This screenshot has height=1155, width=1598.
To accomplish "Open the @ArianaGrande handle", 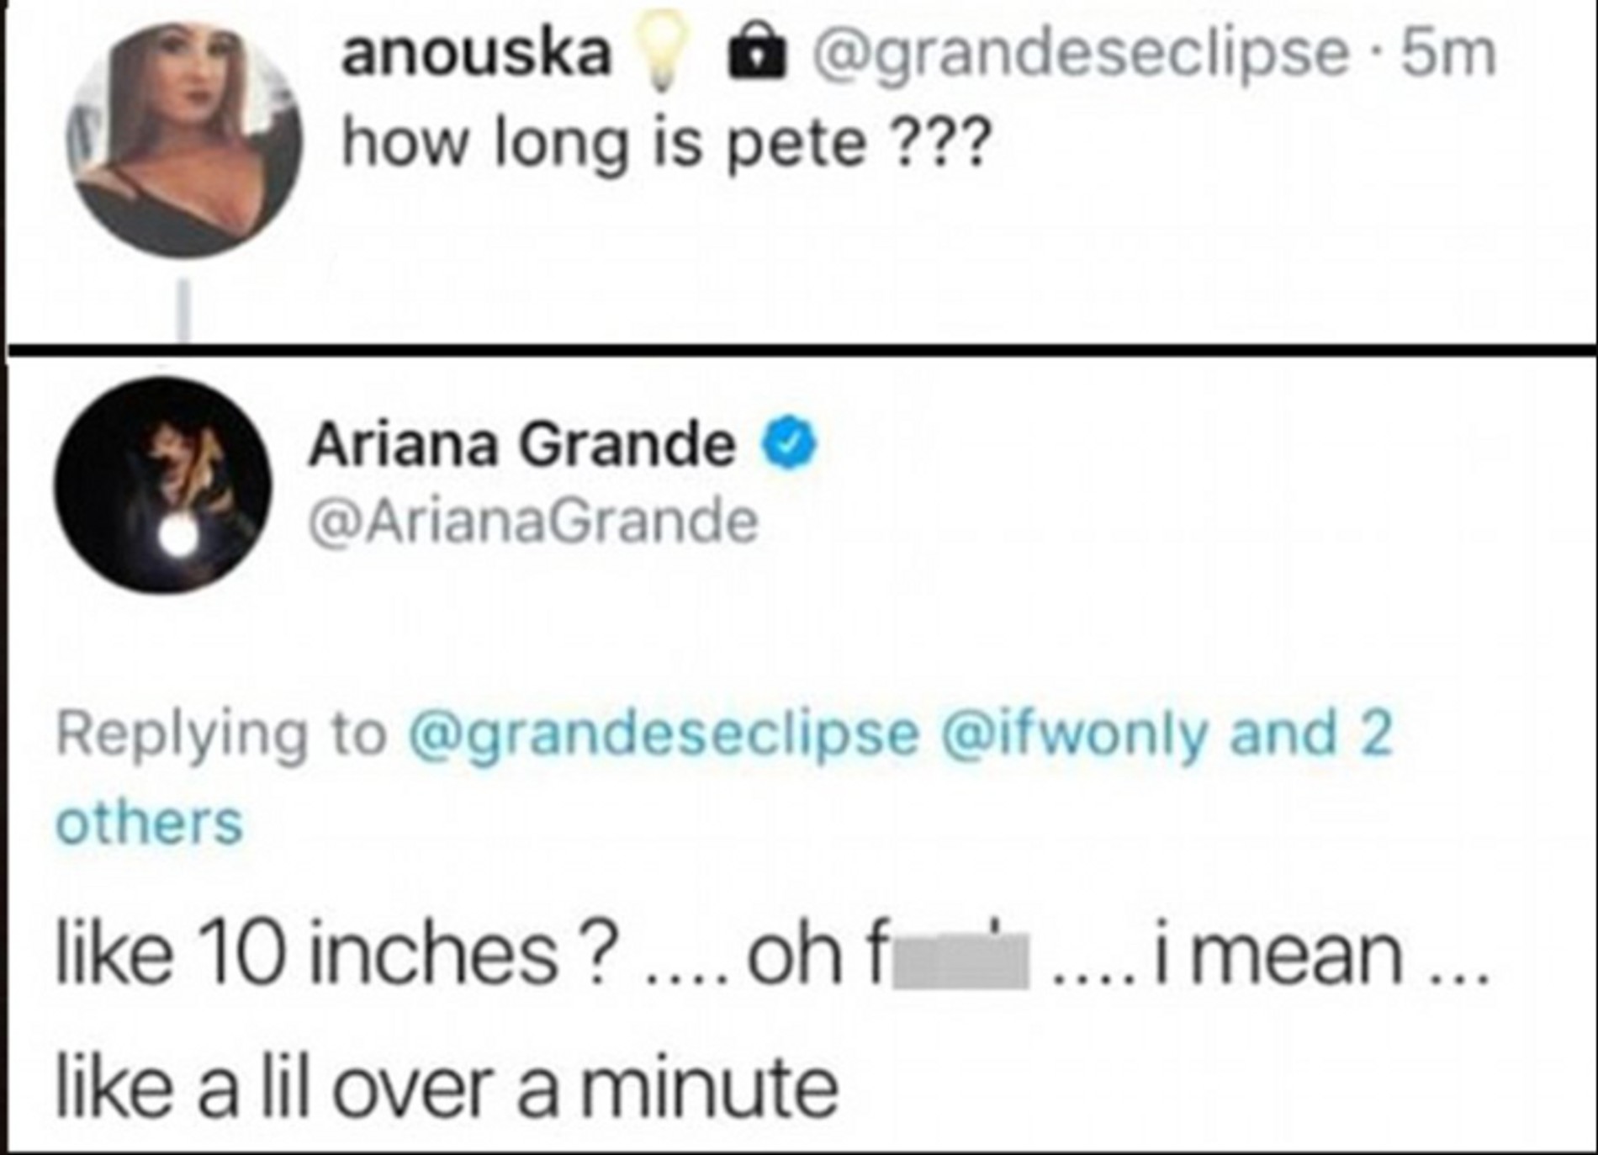I will coord(534,523).
